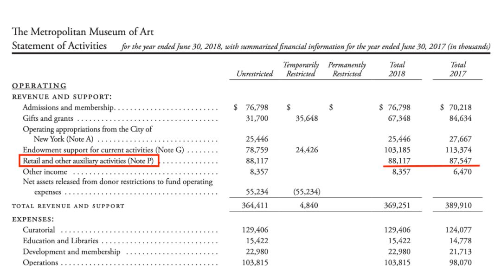Screen dimensions: 501x266
Task: Click the Statement of Activities heading
Action: point(59,46)
